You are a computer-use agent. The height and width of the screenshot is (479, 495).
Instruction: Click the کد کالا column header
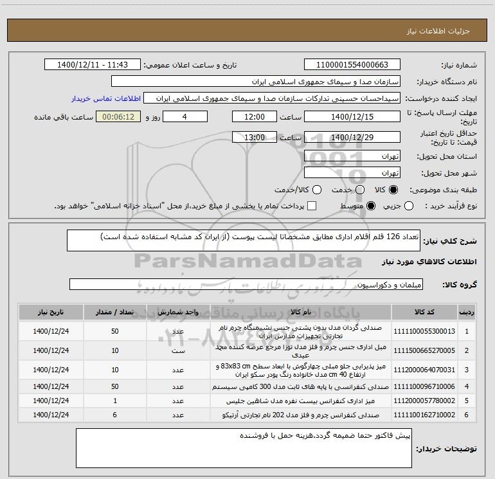pyautogui.click(x=424, y=312)
